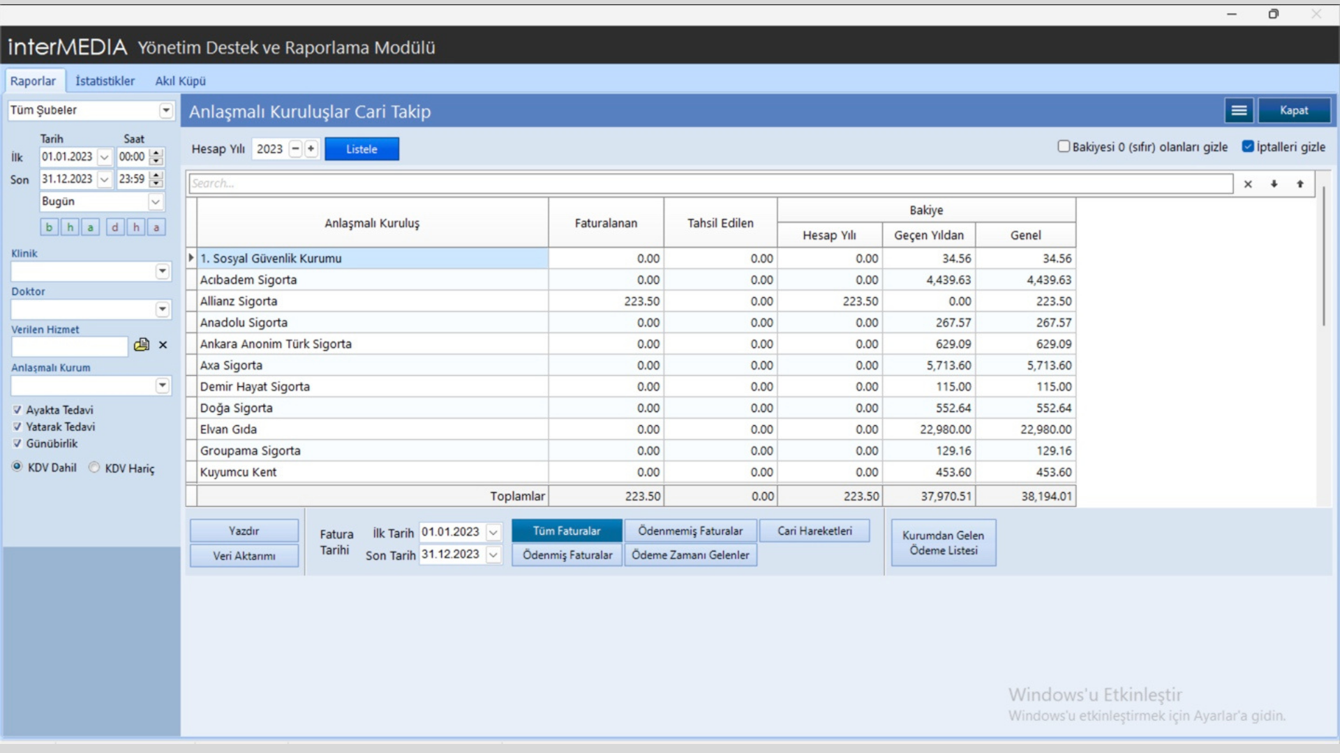Screen dimensions: 1340x753
Task: Clear Verilen Hizmet with the X icon
Action: (163, 344)
